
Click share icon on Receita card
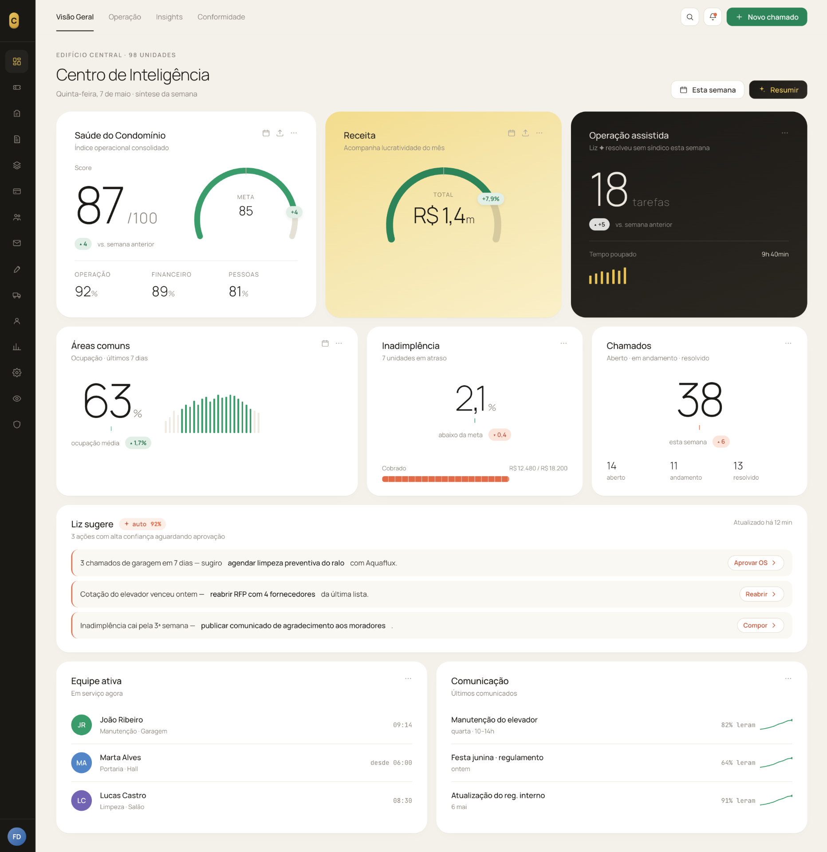click(x=525, y=133)
